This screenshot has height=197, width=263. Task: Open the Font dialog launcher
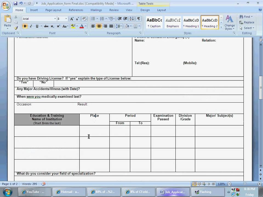86,33
